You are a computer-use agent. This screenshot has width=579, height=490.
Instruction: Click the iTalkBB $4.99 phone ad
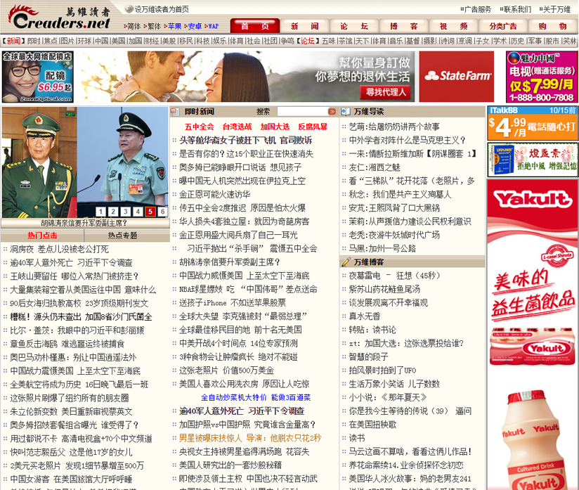532,124
